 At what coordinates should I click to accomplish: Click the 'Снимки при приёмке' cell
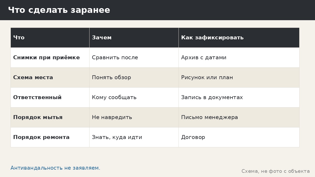[x=50, y=57]
